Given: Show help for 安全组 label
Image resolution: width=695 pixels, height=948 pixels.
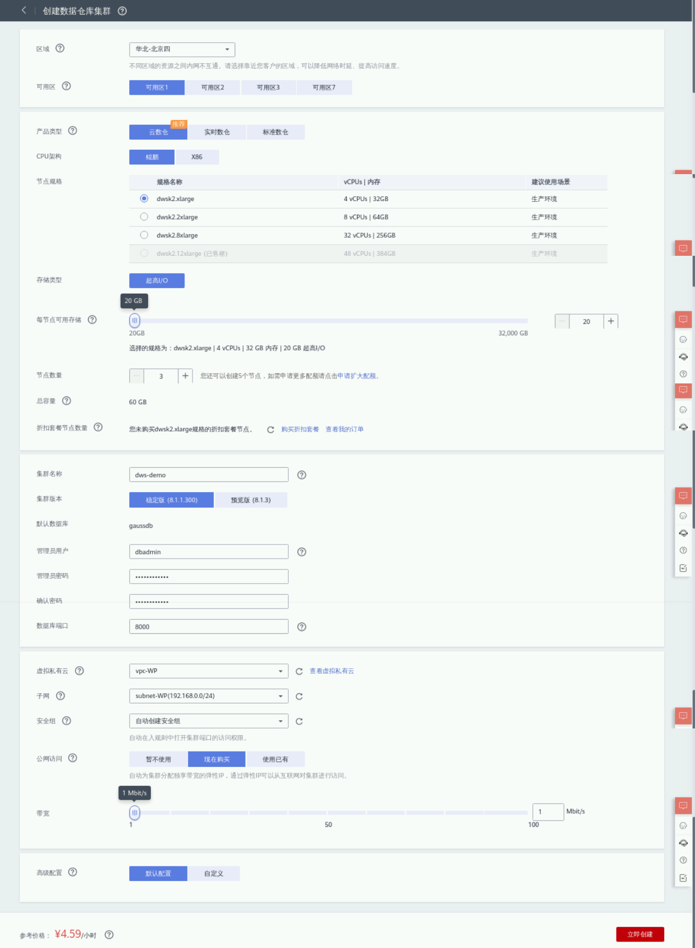Looking at the screenshot, I should coord(67,721).
